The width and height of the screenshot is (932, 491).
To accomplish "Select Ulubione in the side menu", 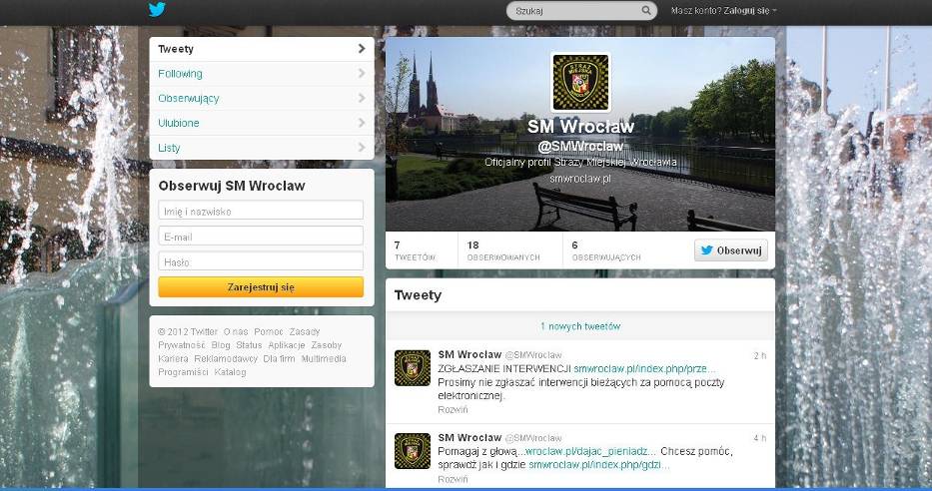I will (x=262, y=123).
